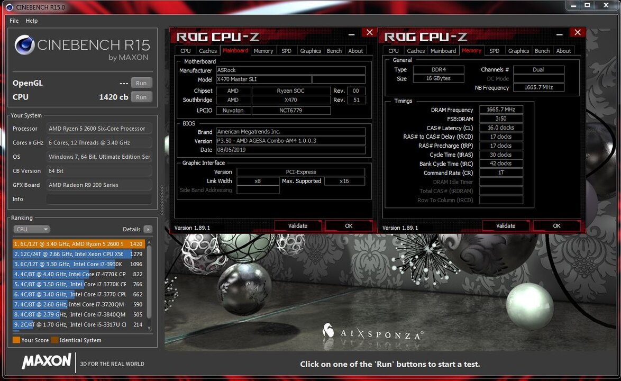Select ranking row Intel Xeon CPU X56

(x=78, y=254)
